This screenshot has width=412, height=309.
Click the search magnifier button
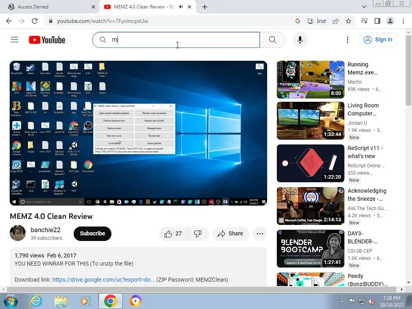[272, 40]
